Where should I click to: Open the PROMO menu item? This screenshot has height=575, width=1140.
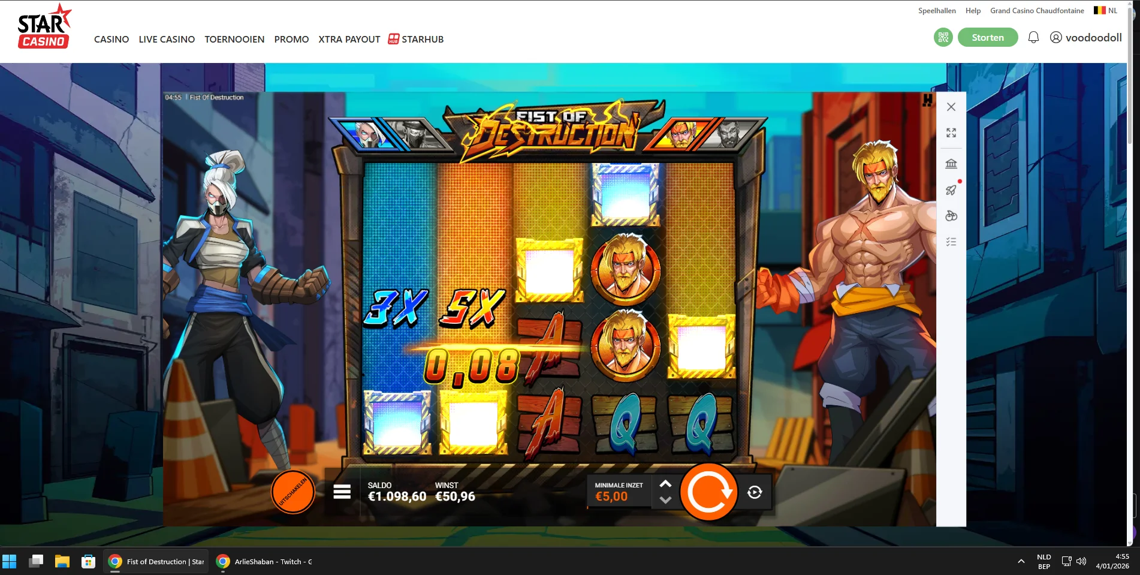[x=291, y=39]
